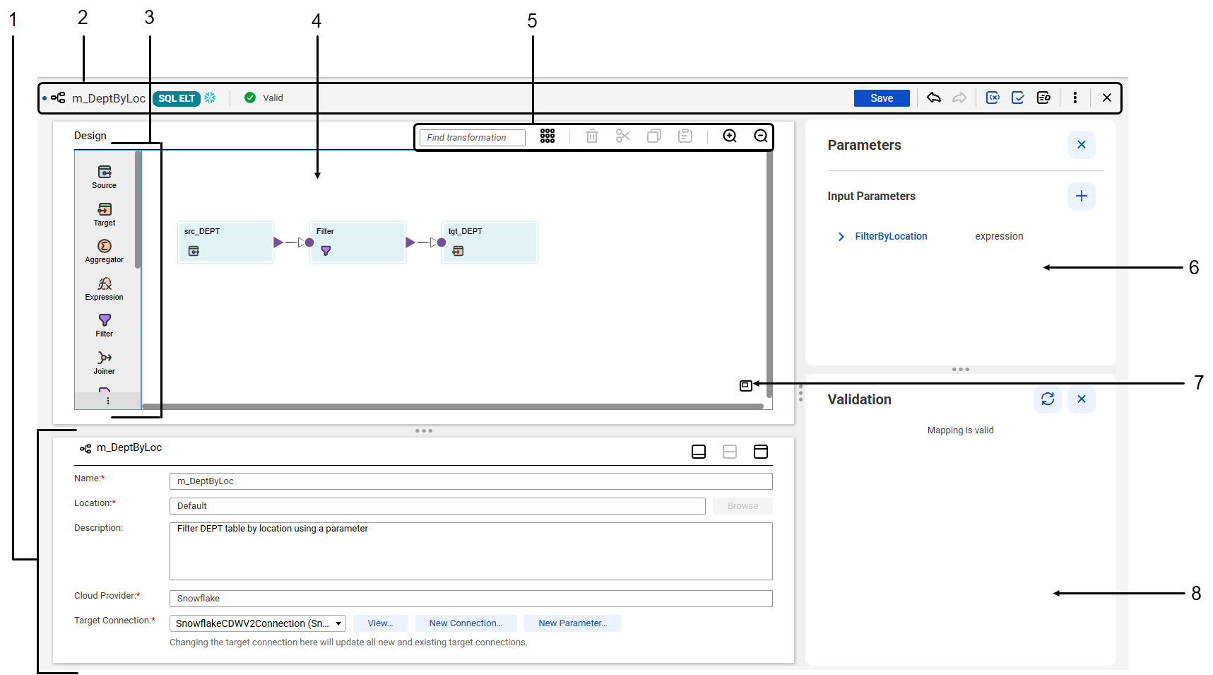Screen dimensions: 1213x675
Task: Add a new input parameter
Action: [1082, 196]
